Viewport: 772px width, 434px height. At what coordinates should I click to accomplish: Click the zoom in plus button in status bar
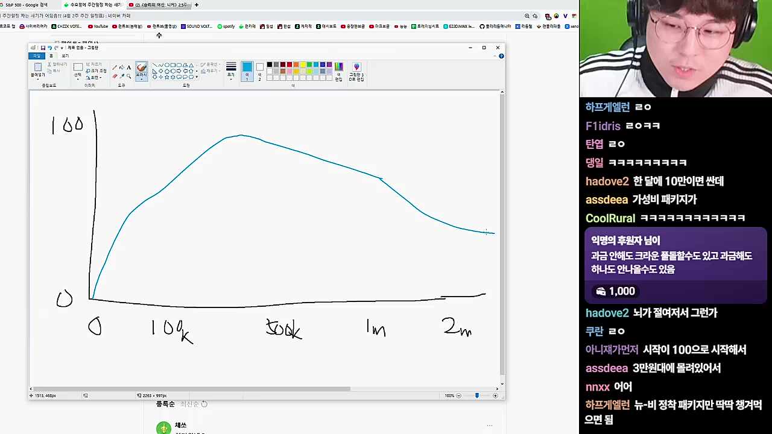pyautogui.click(x=496, y=395)
